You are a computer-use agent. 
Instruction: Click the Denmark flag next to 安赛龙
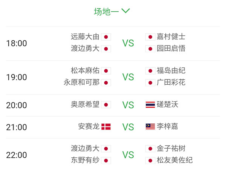[106, 127]
